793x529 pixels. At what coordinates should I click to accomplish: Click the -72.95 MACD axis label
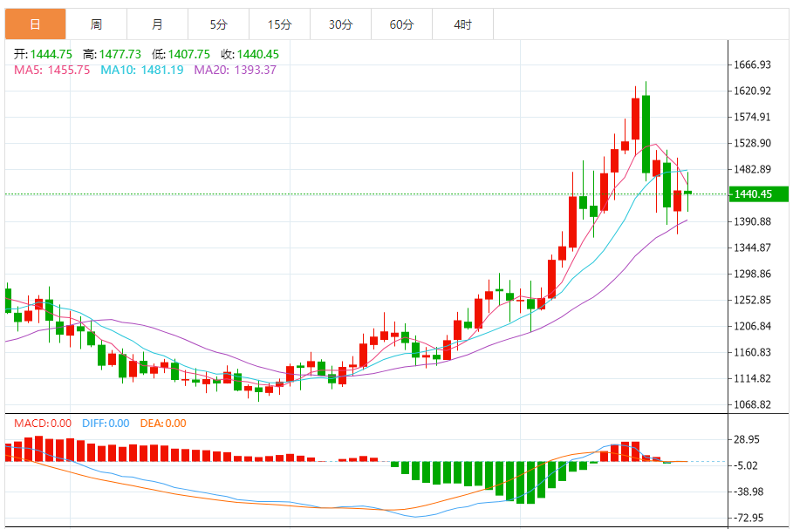tap(750, 519)
